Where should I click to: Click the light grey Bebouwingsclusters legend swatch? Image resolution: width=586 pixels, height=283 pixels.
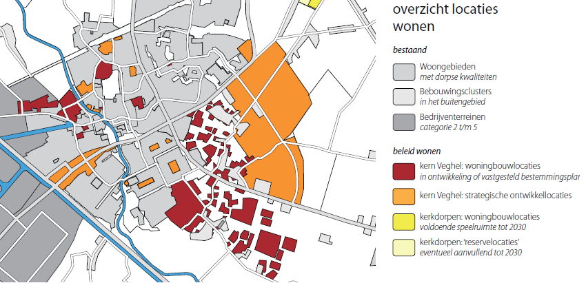[403, 96]
